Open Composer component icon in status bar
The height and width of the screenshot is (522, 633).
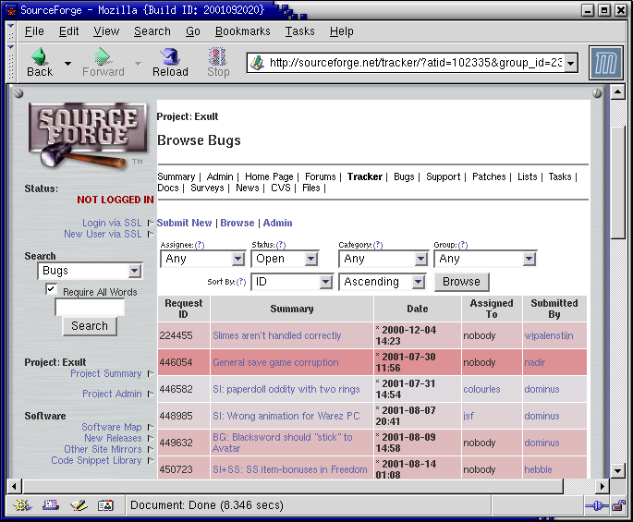tap(79, 505)
